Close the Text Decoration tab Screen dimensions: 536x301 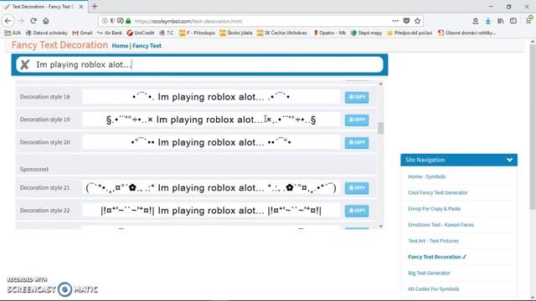81,7
